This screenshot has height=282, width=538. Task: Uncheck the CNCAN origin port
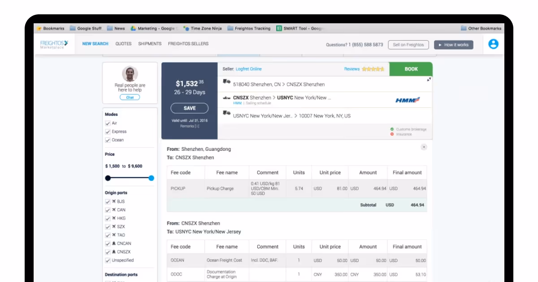pyautogui.click(x=108, y=244)
